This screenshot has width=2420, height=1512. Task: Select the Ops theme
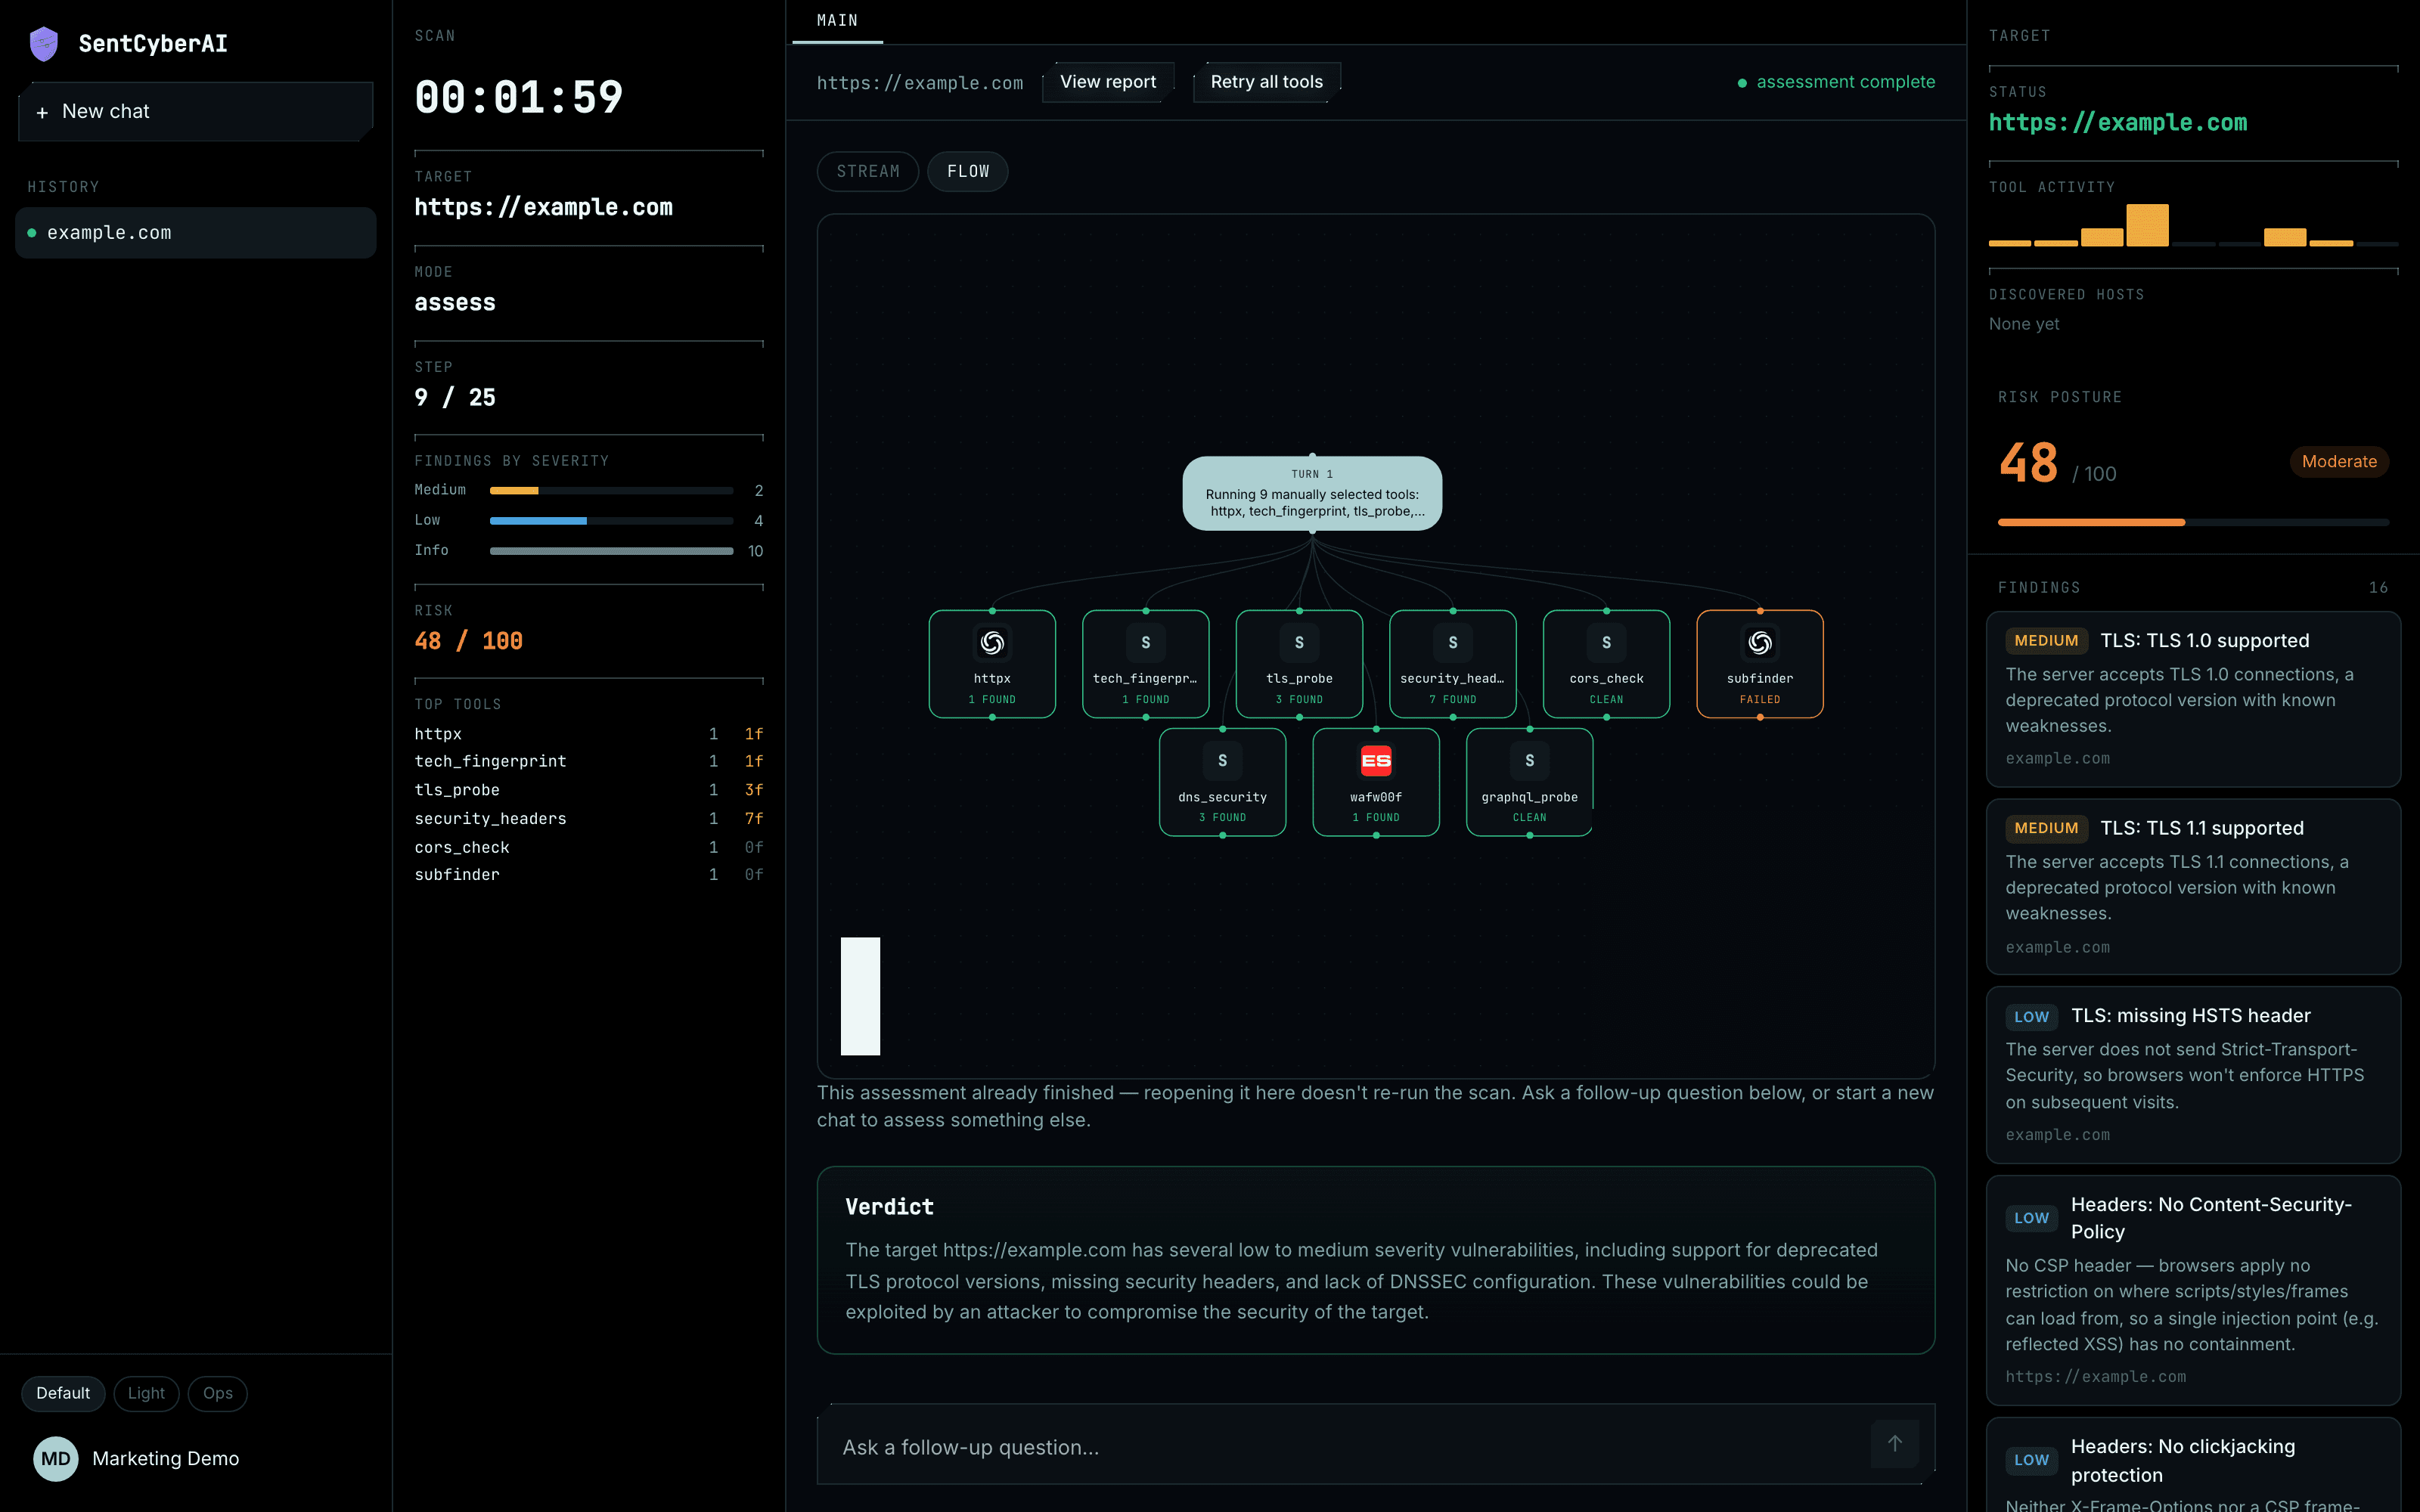click(x=217, y=1393)
